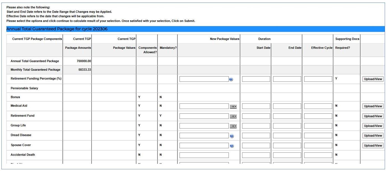Screen dimensions: 387x171
Task: Click Upload/View button for Retirement Fund
Action: pos(373,116)
